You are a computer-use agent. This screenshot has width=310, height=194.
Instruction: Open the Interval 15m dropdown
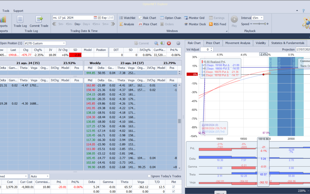click(x=261, y=18)
